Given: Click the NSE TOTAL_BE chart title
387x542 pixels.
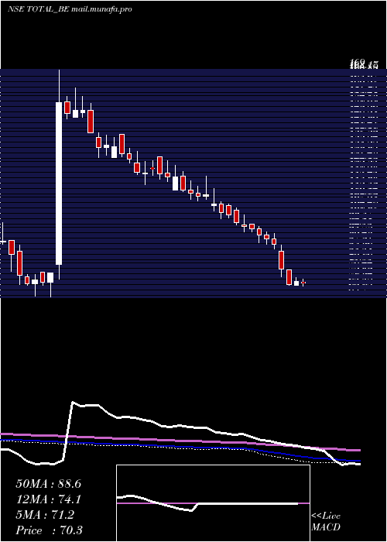Looking at the screenshot, I should click(70, 9).
